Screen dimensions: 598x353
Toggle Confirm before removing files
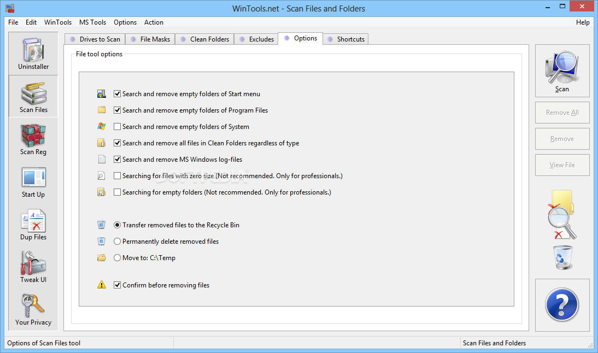tap(117, 285)
